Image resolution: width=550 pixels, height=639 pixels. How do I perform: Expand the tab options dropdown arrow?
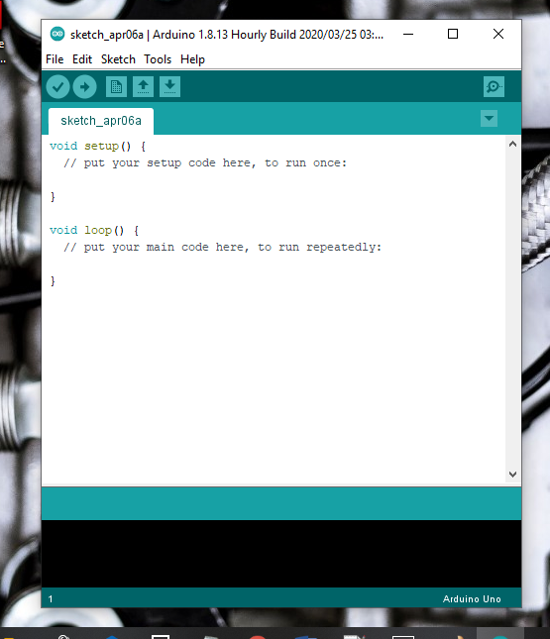tap(489, 119)
